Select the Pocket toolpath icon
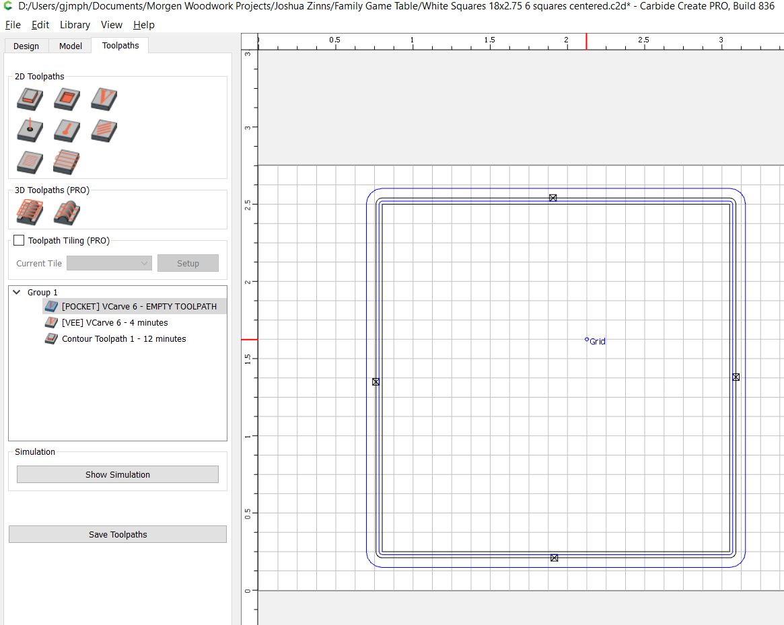The width and height of the screenshot is (784, 625). pos(67,100)
